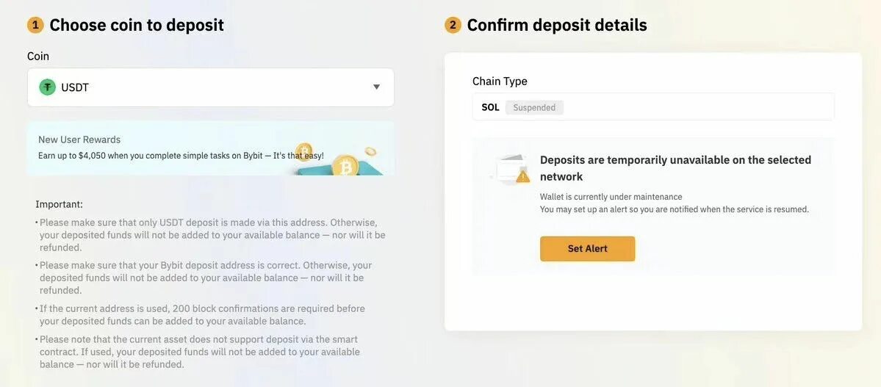Click the small gold coin above wallet

370,151
